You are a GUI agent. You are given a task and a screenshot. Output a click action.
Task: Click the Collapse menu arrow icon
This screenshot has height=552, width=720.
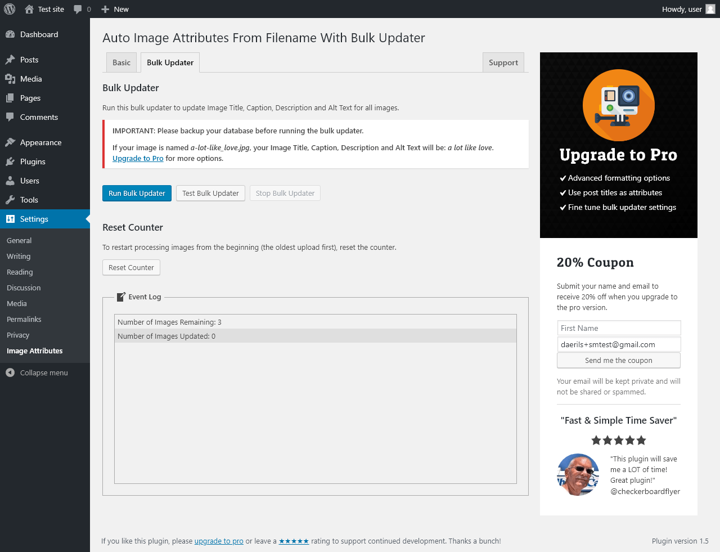tap(10, 373)
